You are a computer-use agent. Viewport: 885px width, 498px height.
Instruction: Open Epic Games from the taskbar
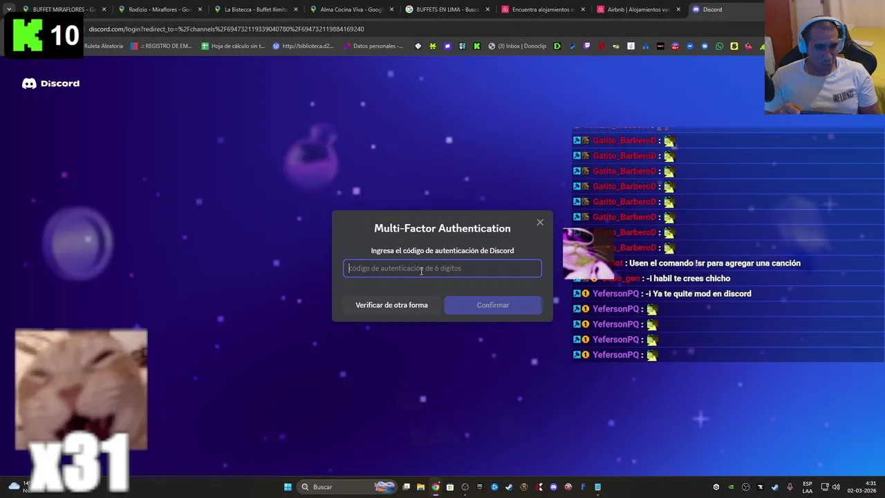(480, 487)
